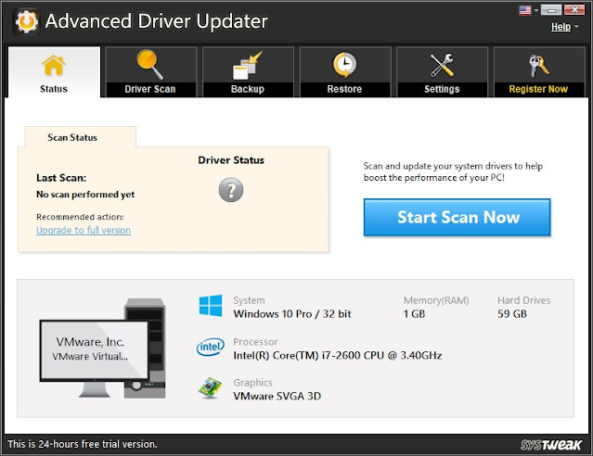
Task: Click the Advanced Driver Updater gear logo
Action: [x=26, y=22]
